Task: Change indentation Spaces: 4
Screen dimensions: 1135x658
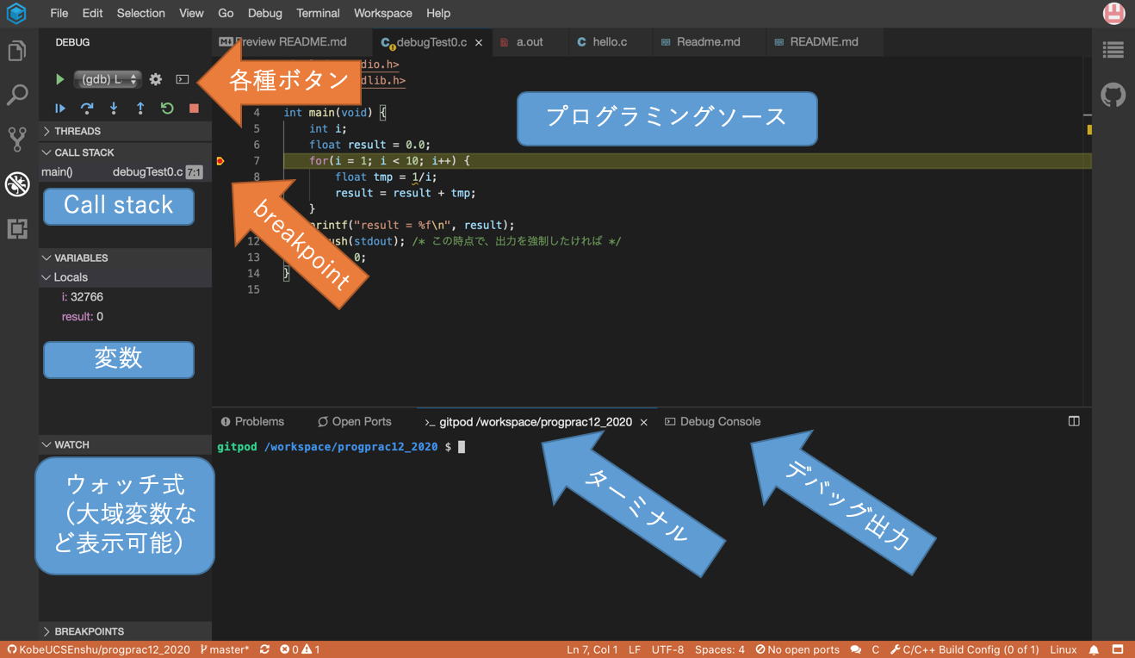Action: coord(720,649)
